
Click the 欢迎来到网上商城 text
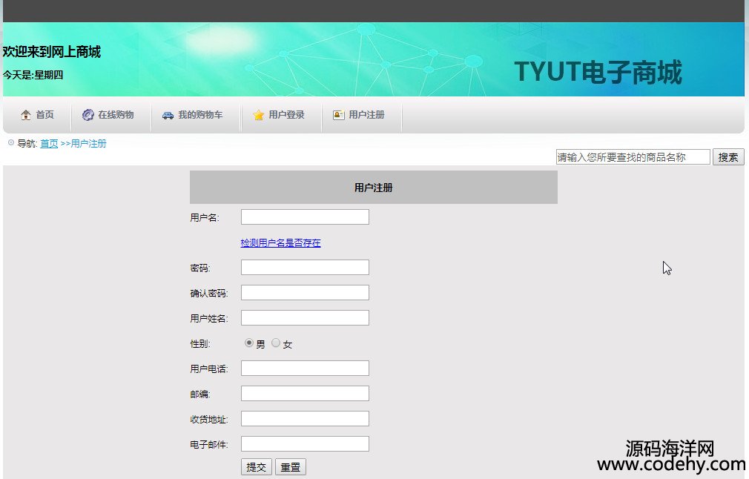pyautogui.click(x=52, y=52)
